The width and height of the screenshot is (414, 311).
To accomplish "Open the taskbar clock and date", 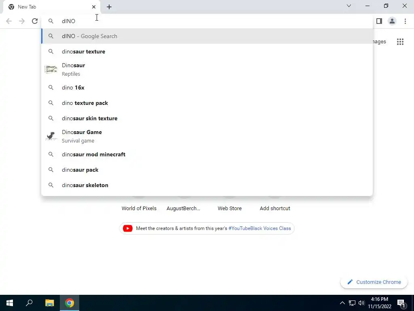I will tap(380, 303).
